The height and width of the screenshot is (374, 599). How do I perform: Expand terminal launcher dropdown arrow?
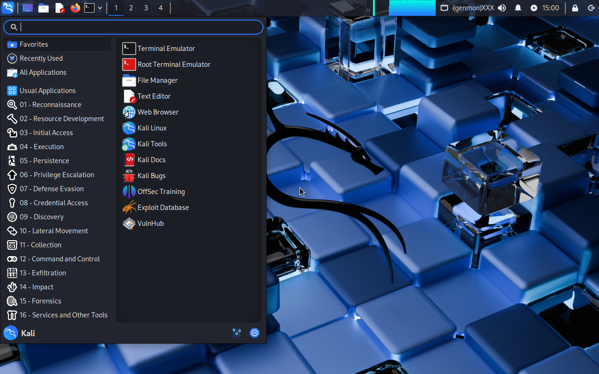tap(100, 8)
